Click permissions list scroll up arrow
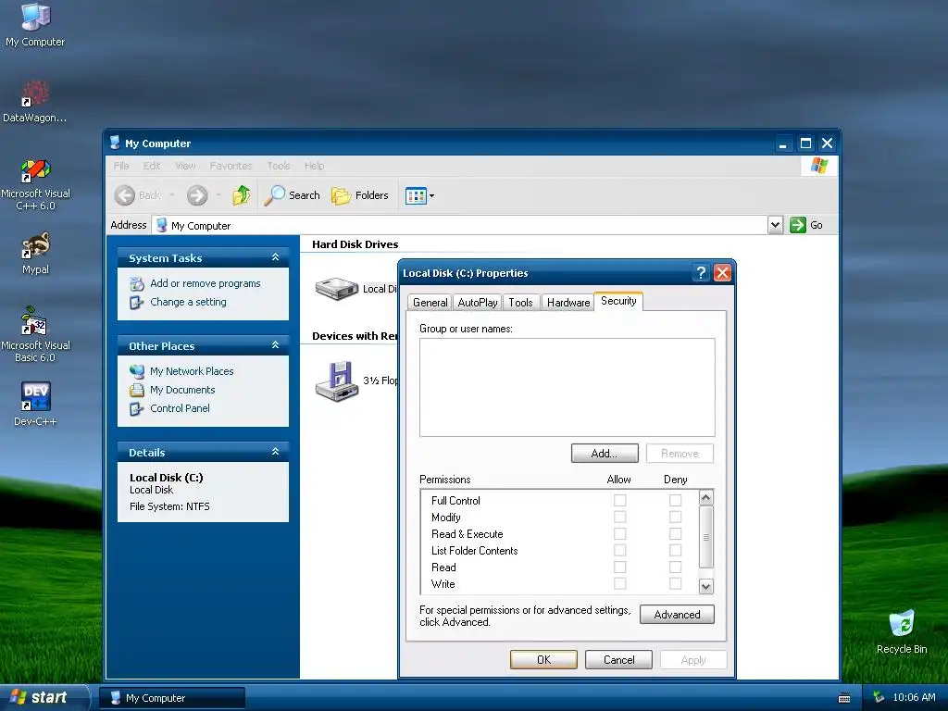 click(705, 497)
